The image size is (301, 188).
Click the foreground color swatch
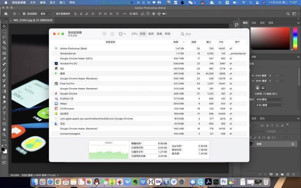point(3,150)
